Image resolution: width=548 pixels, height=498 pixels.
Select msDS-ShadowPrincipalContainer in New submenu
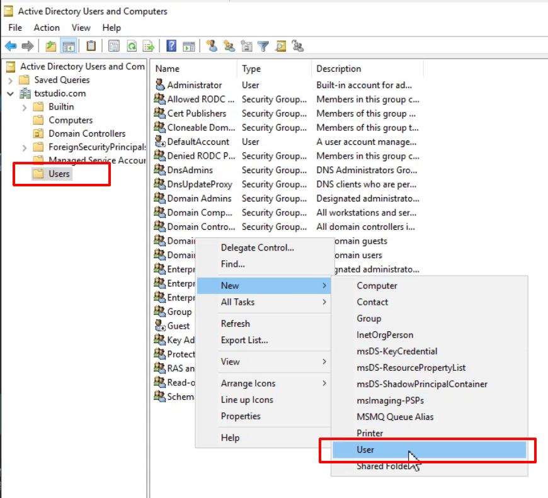[x=429, y=384]
